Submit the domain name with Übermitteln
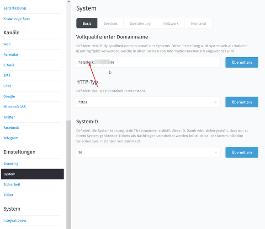The image size is (265, 229). pos(242,62)
